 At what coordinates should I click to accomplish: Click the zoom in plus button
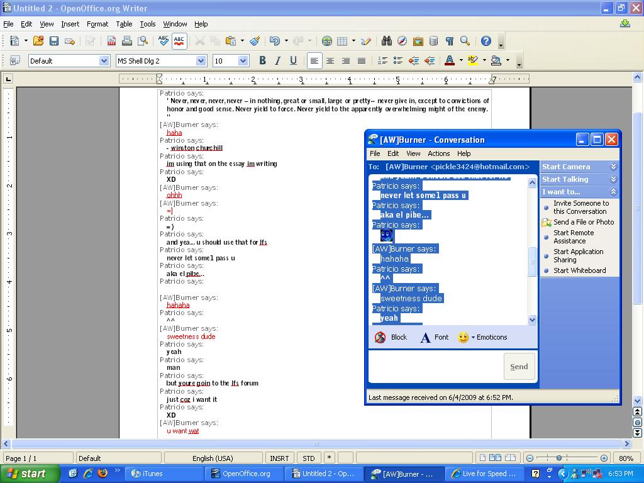click(x=604, y=458)
